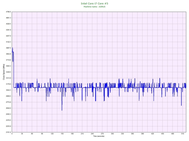Click the 3583.3 y-axis value
Screen dimensions: 189x141
8,66
